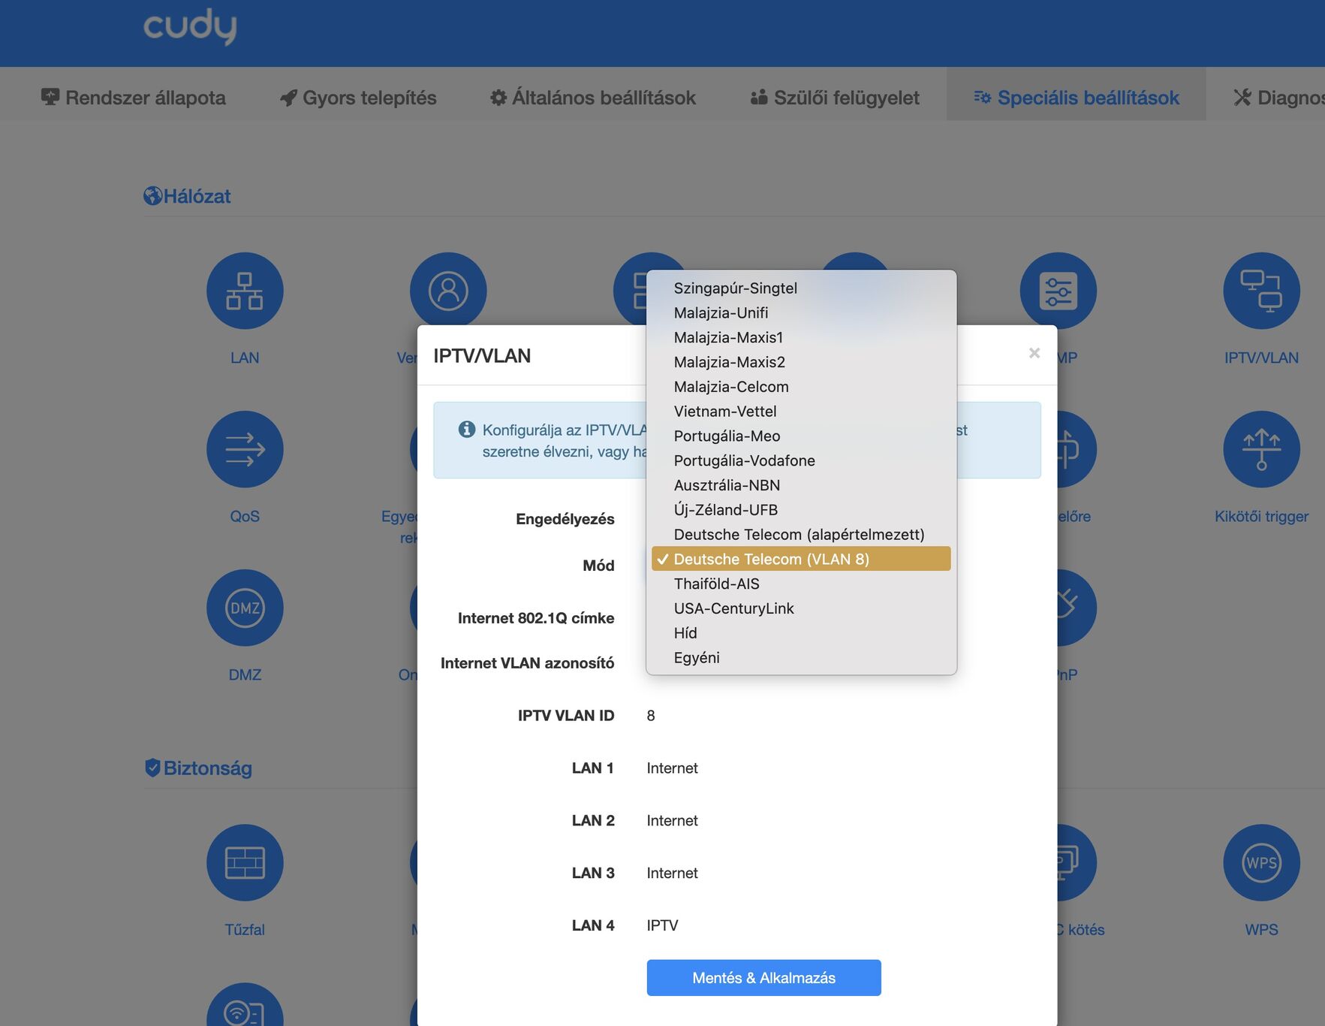This screenshot has width=1325, height=1026.
Task: Click Internet 802.1Q címke label
Action: pos(536,618)
